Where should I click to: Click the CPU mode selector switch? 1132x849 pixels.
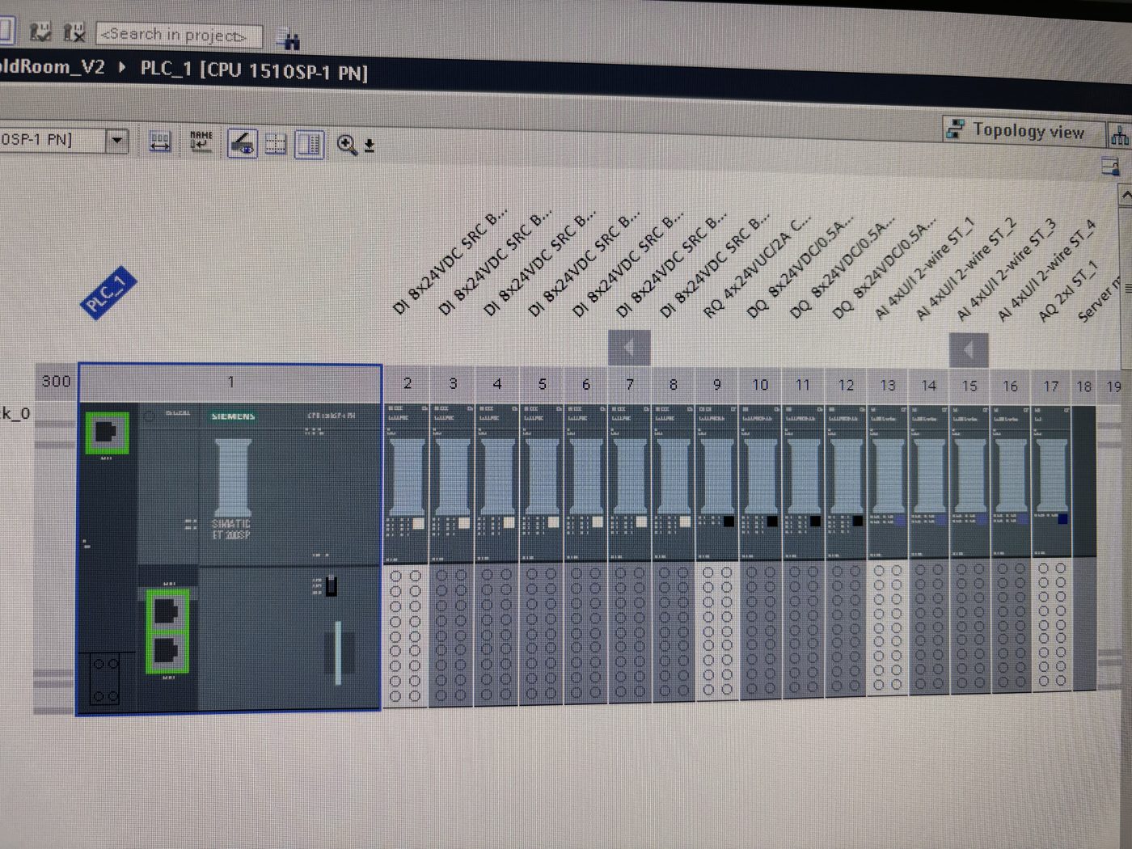pos(330,585)
